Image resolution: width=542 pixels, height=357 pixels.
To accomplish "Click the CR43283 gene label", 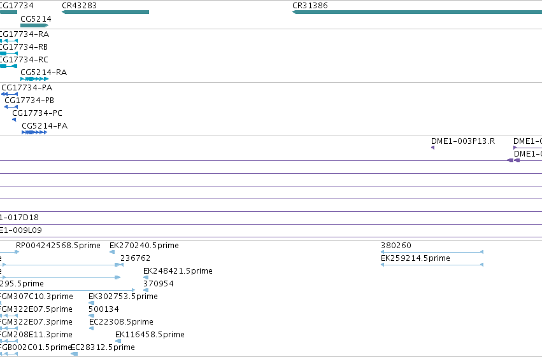I will point(79,6).
